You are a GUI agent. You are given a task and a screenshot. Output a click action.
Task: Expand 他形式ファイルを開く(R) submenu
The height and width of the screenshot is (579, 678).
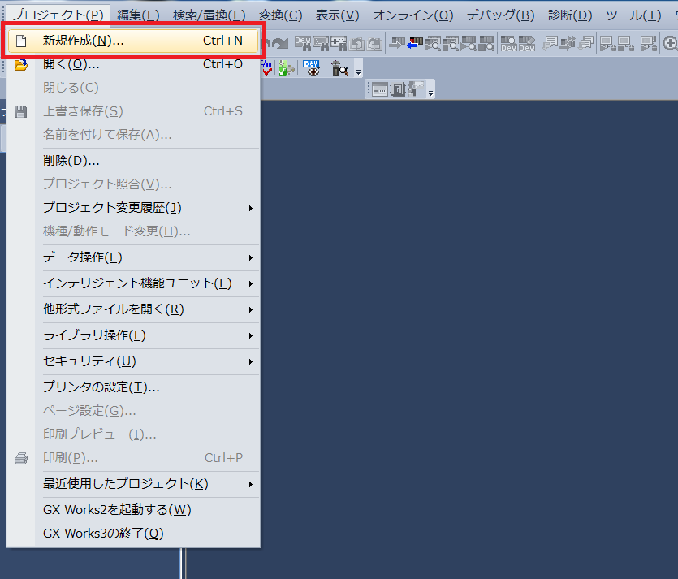pos(133,309)
